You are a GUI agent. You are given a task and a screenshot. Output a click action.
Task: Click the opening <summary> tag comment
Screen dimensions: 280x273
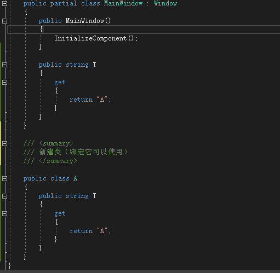[56, 143]
